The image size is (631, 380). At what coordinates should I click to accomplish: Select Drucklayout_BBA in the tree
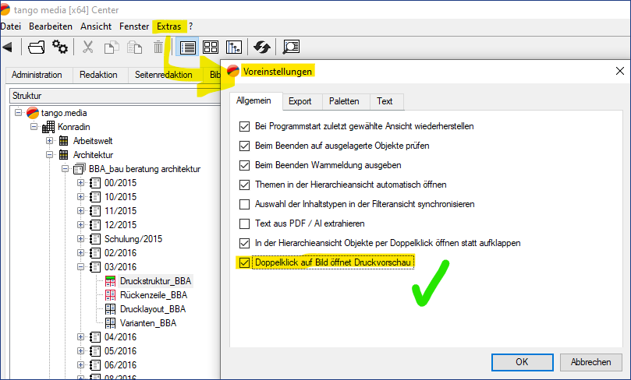(152, 309)
